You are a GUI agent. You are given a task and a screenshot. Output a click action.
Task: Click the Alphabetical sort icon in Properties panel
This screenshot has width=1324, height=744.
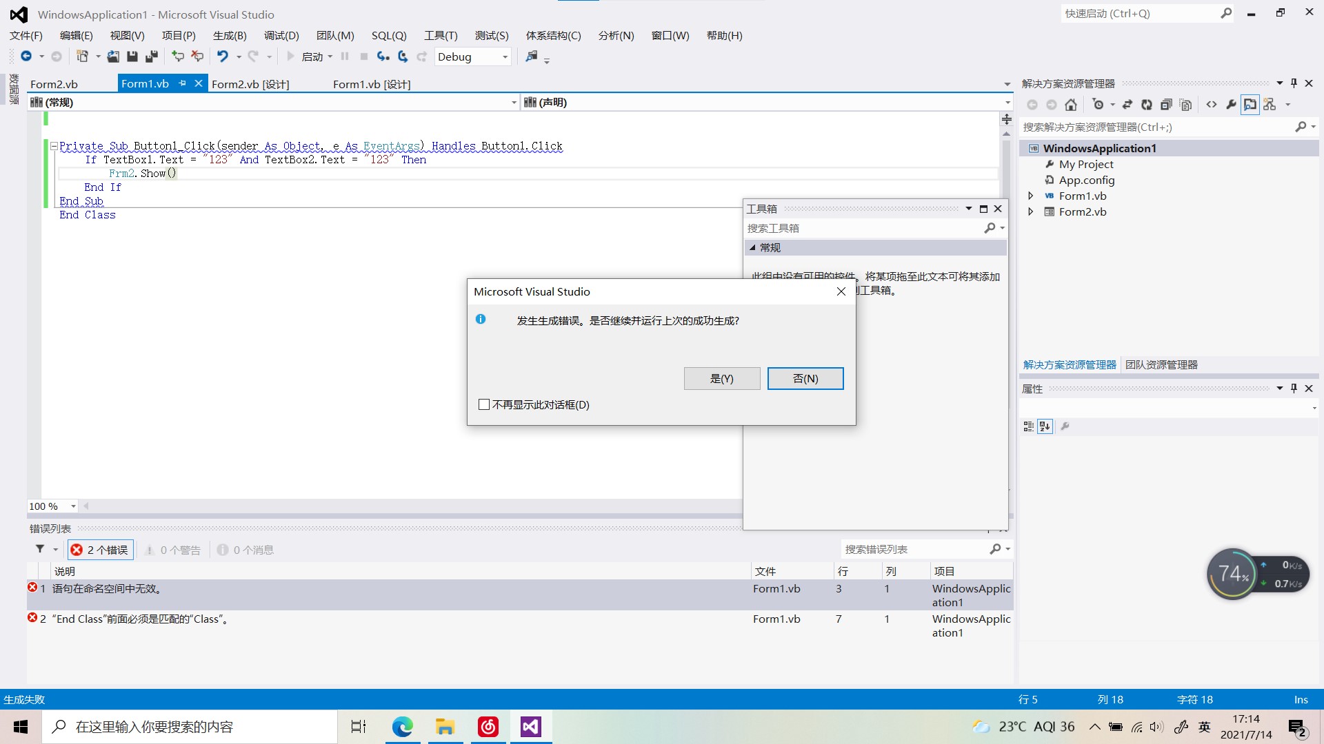click(x=1045, y=426)
